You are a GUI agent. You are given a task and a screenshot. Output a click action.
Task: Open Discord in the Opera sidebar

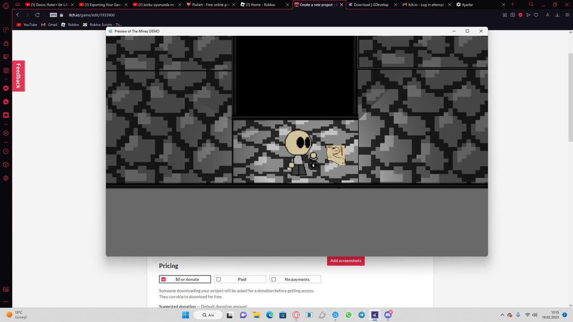(x=6, y=115)
